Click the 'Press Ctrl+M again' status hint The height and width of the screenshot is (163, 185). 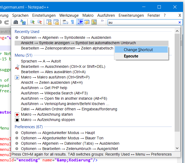[x=91, y=154]
